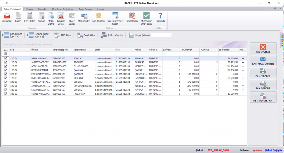Uncheck the 120 01 ARMA GID row checkbox
This screenshot has width=284, height=153.
(6, 58)
